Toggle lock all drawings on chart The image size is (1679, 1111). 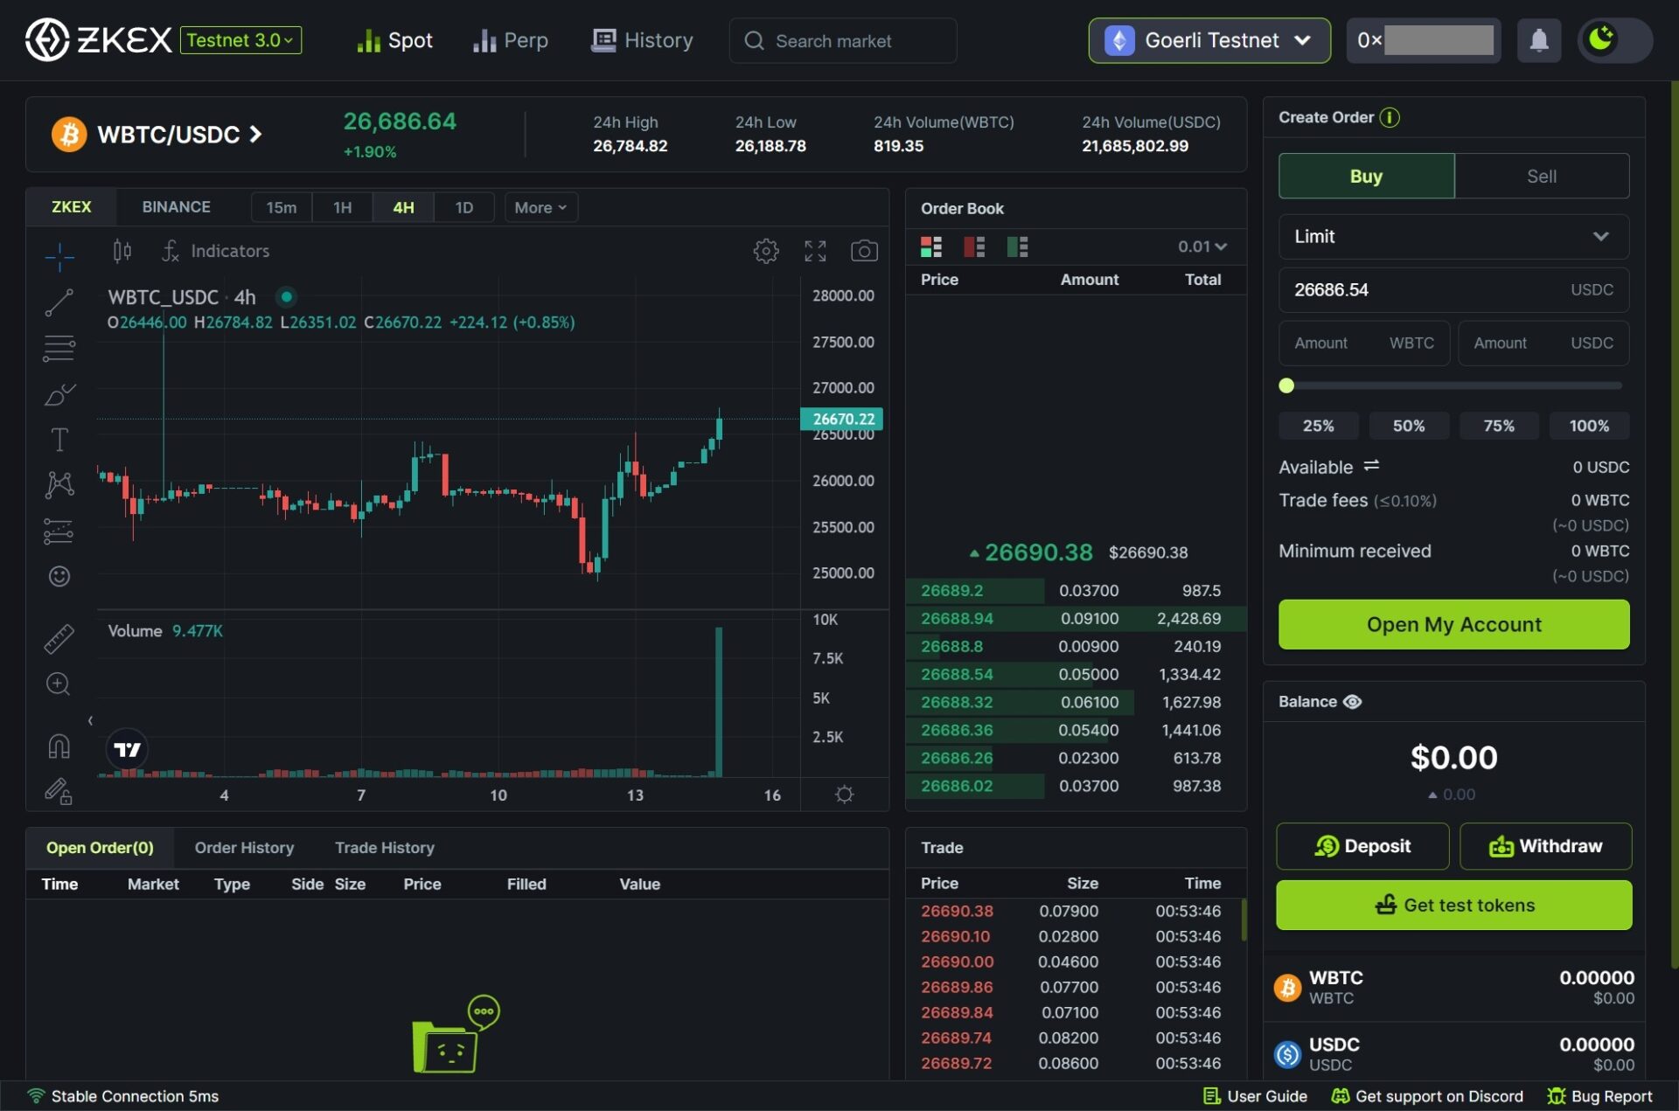(59, 792)
